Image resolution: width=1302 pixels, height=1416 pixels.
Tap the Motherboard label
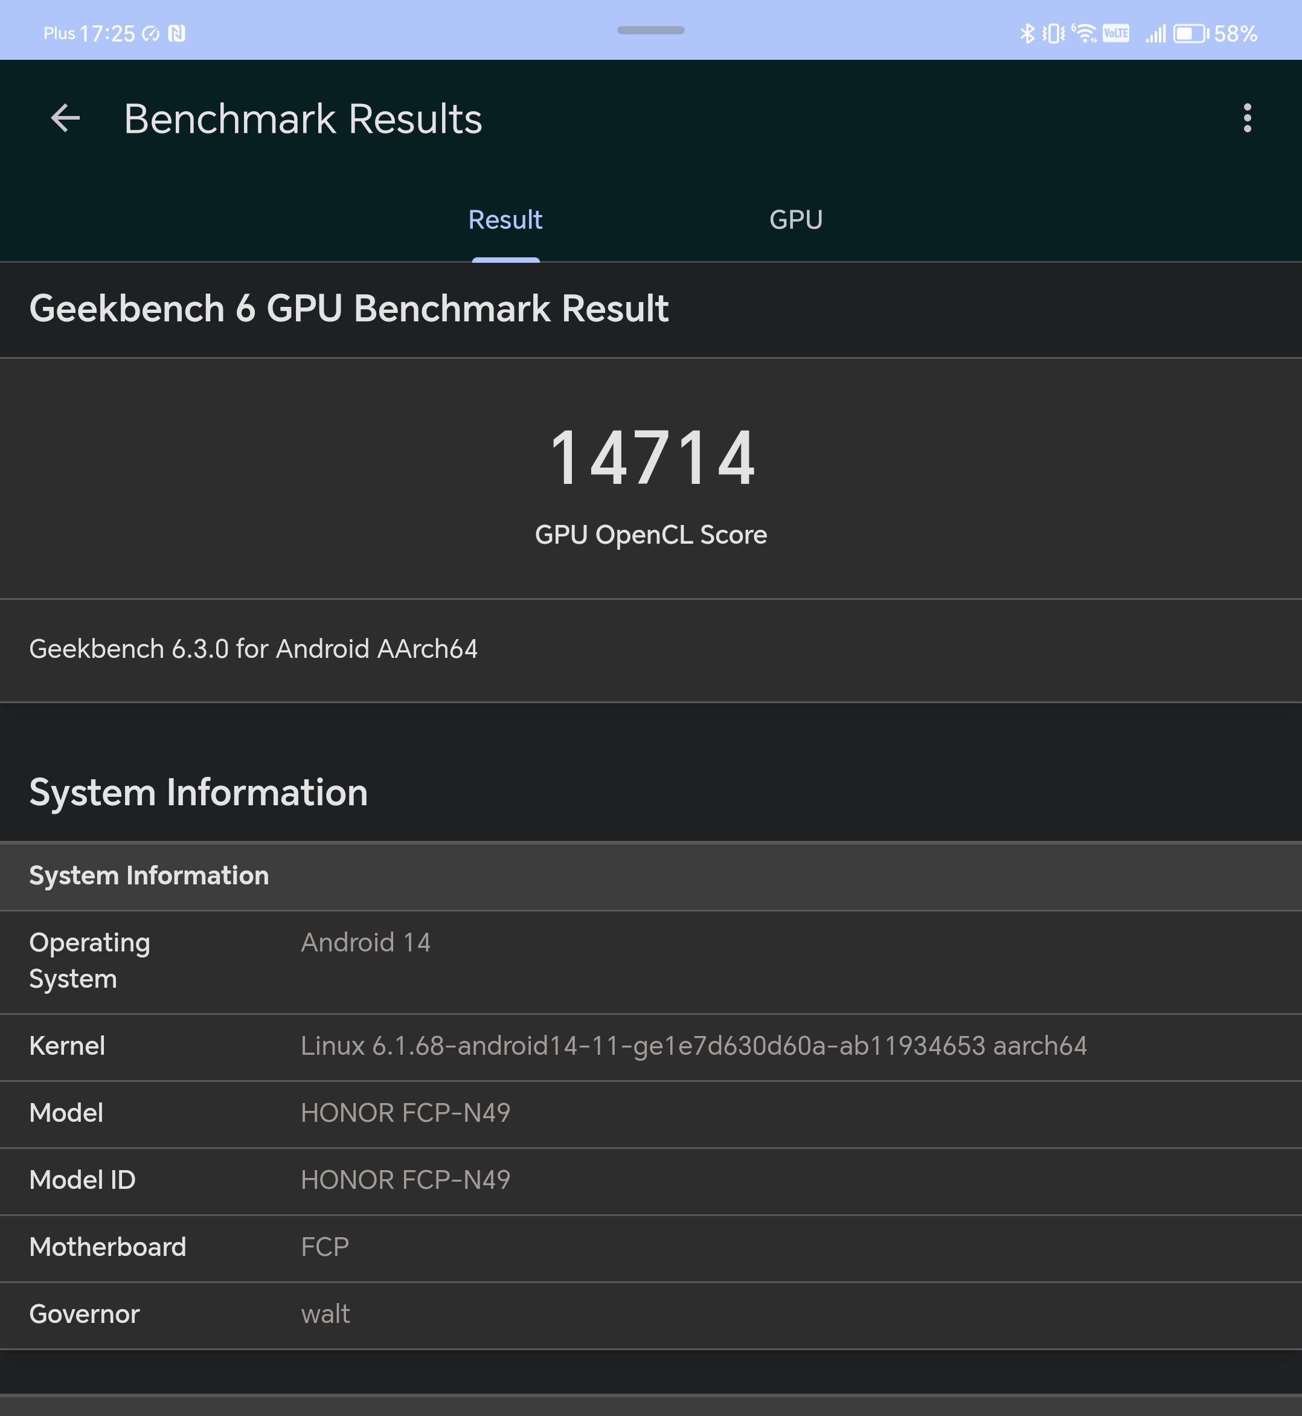point(107,1247)
